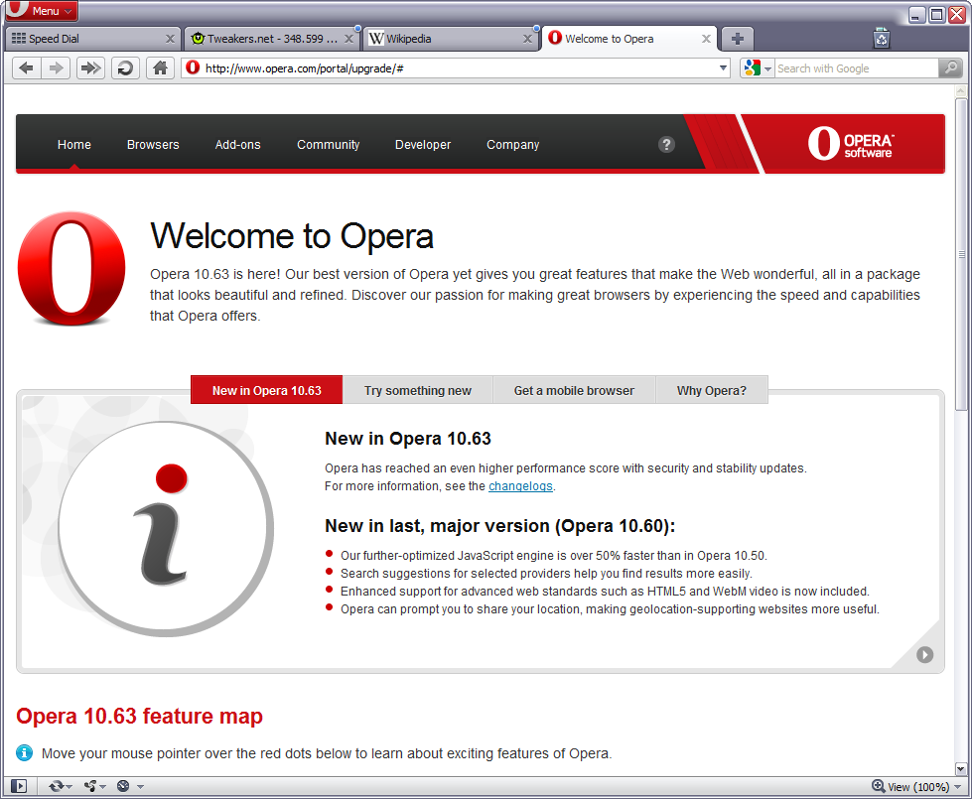Viewport: 972px width, 799px height.
Task: Open Community in site navigation
Action: pyautogui.click(x=328, y=145)
